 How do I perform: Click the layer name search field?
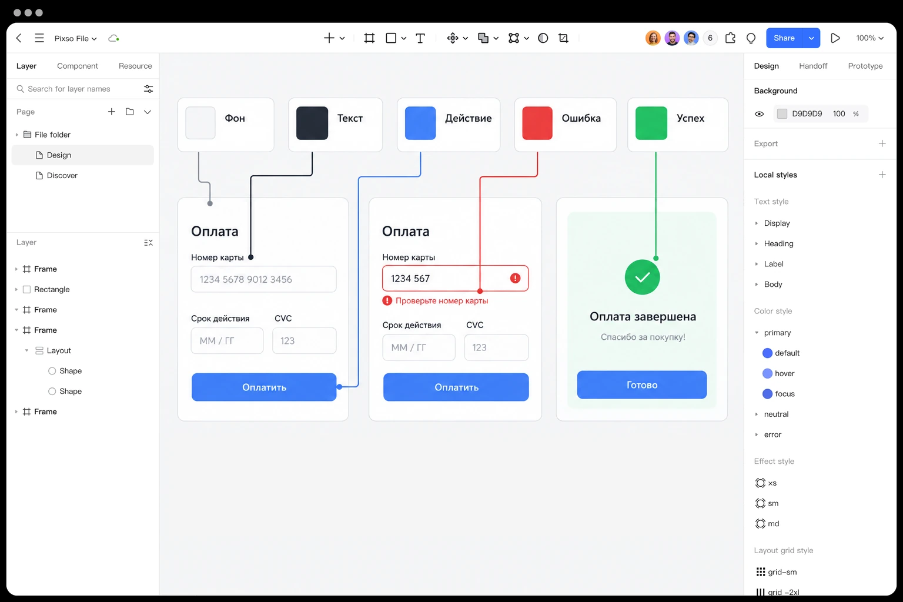click(x=78, y=89)
